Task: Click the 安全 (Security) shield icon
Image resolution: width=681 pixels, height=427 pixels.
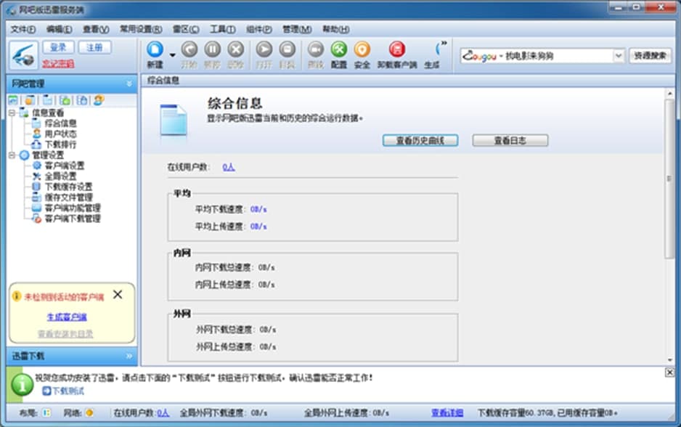Action: point(362,49)
